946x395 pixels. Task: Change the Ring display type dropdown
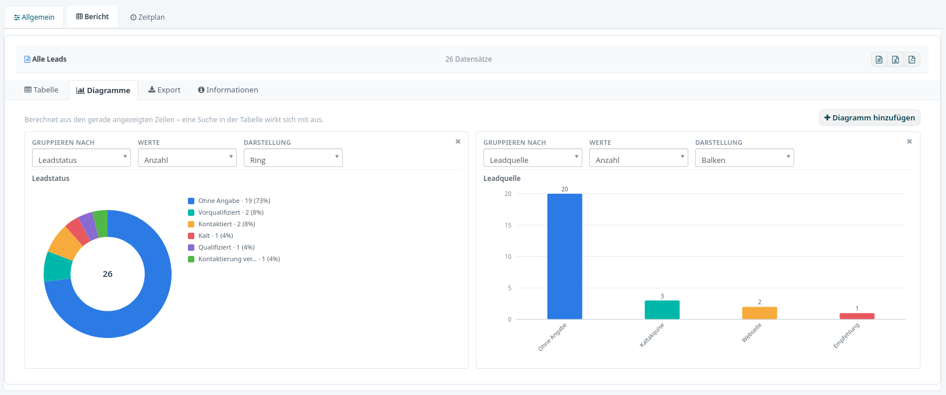[x=293, y=158]
